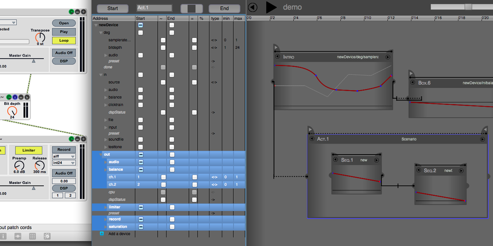Toggle the = checkbox for bitdepth row
This screenshot has width=493, height=246.
pos(194,48)
